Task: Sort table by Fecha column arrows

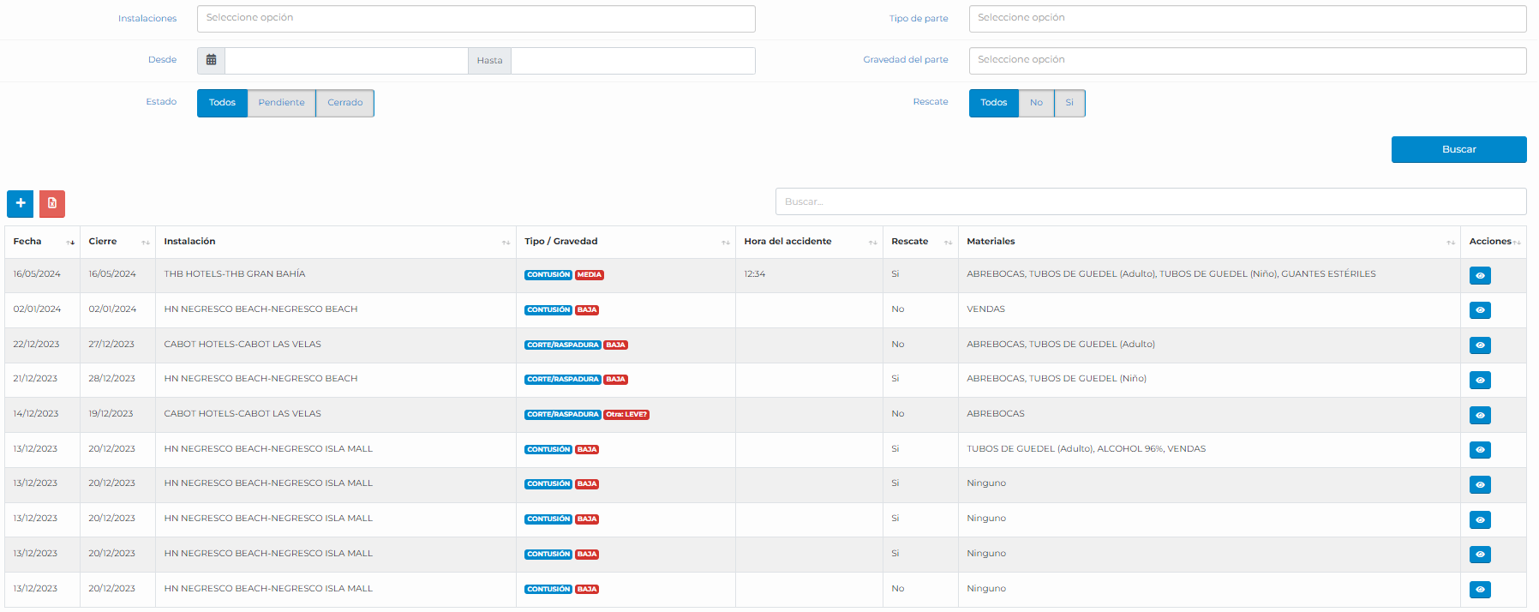Action: 70,243
